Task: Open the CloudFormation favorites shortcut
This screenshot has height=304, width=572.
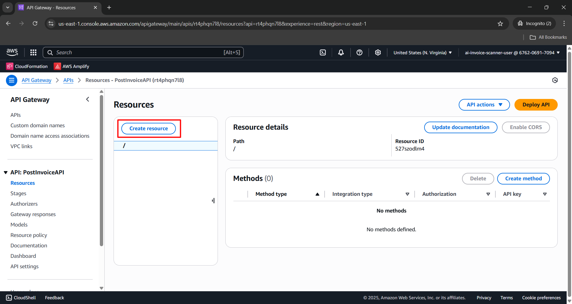Action: pyautogui.click(x=27, y=66)
